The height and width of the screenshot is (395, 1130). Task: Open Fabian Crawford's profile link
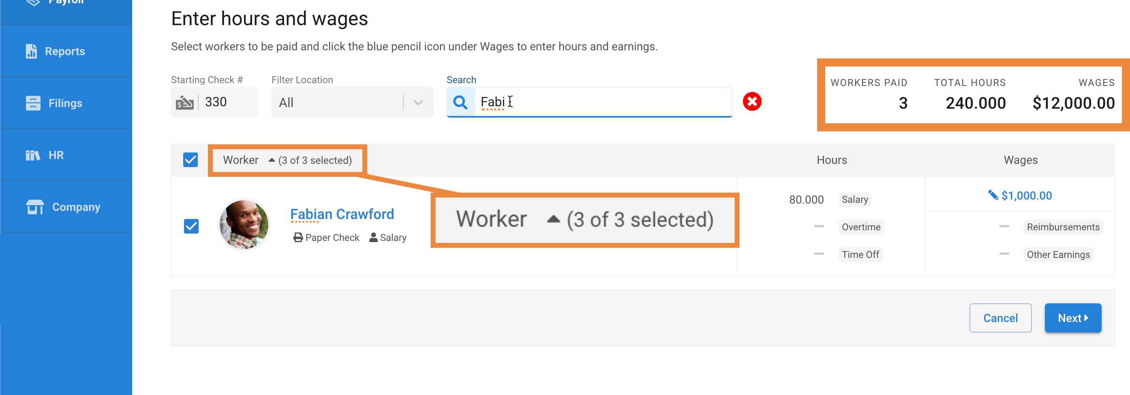(342, 214)
